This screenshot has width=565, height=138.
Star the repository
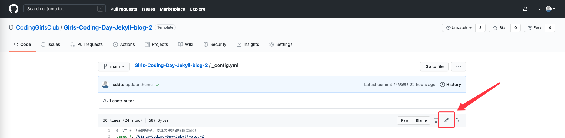[500, 28]
